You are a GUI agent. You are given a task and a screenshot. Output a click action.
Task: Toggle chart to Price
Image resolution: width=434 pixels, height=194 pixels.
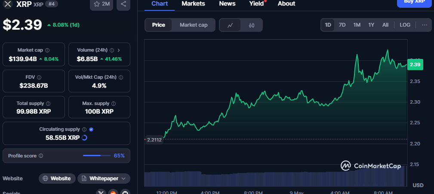click(159, 25)
